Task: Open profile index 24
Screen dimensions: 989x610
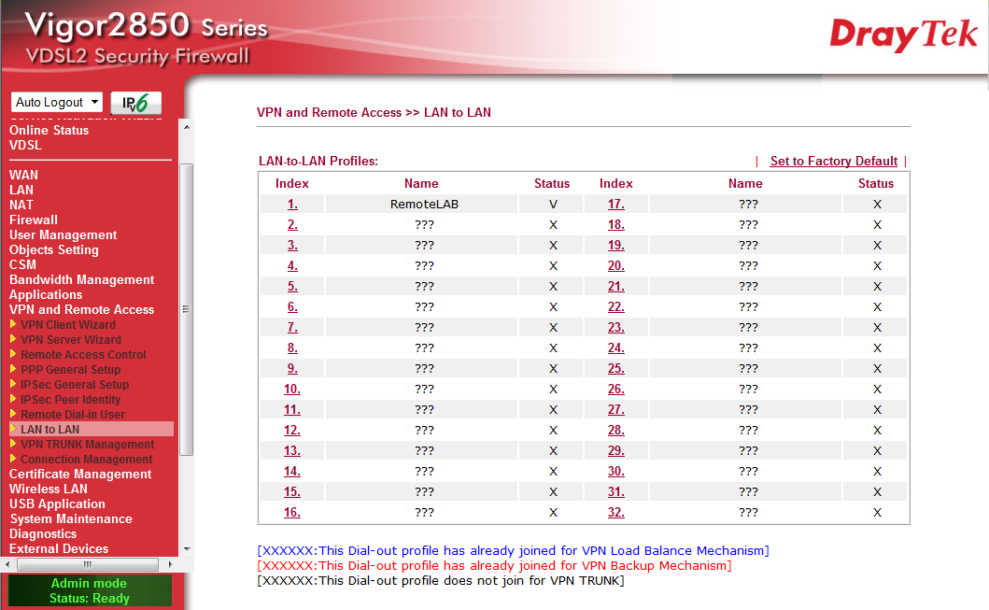Action: click(x=616, y=348)
